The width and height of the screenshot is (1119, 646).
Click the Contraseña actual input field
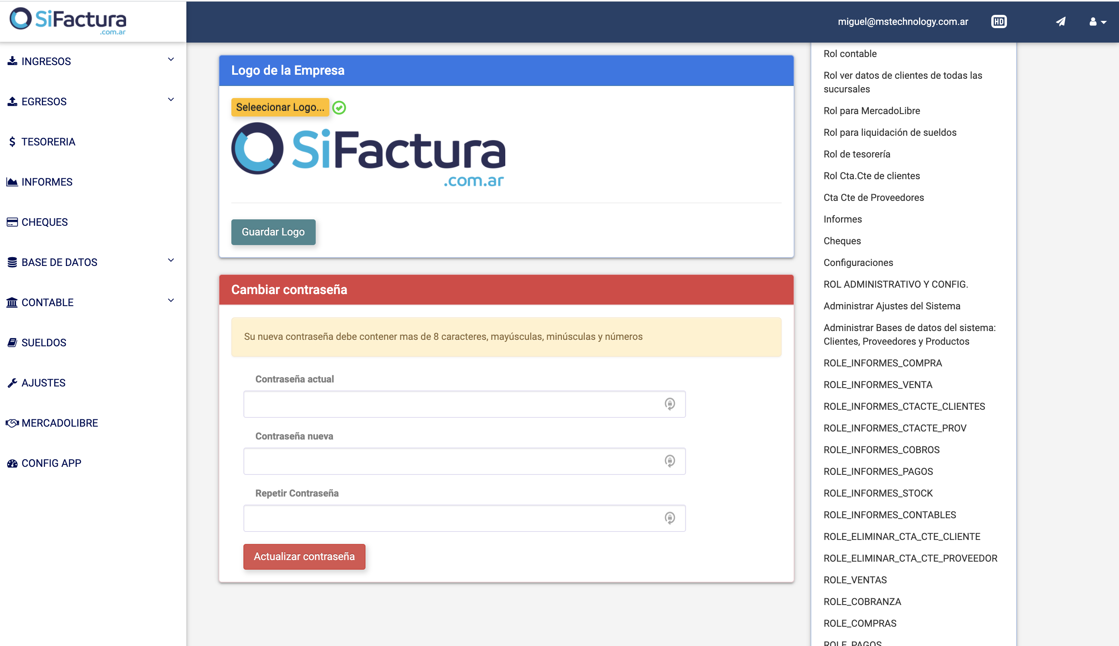point(464,404)
